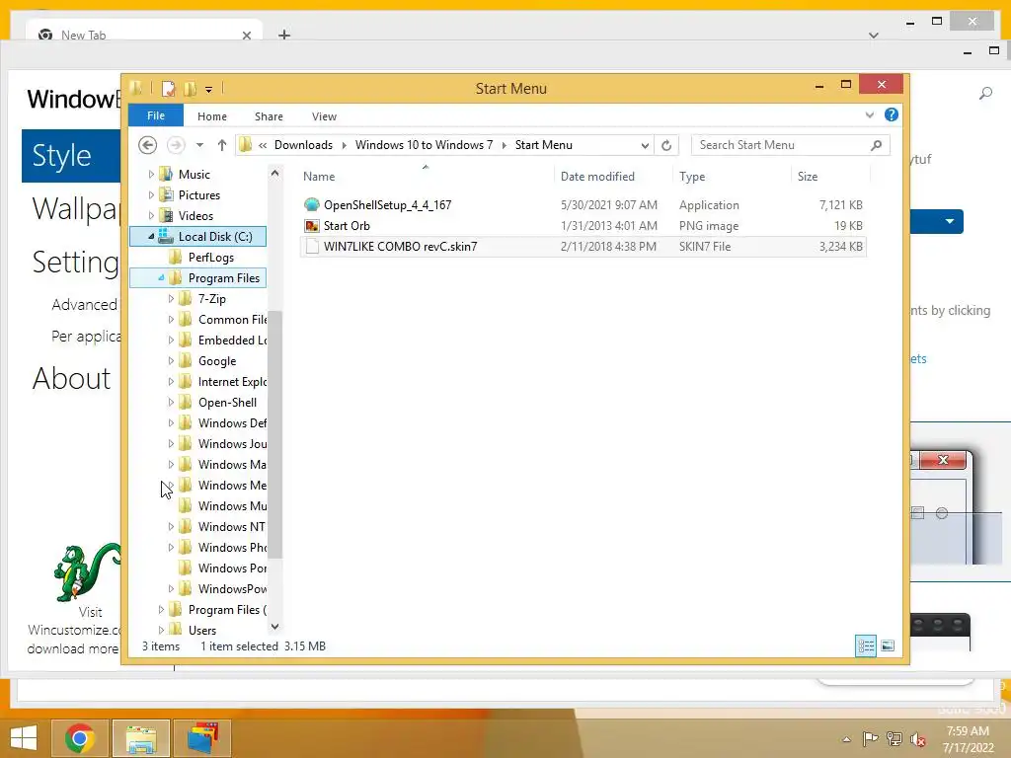1011x758 pixels.
Task: Open Explorer help question mark icon
Action: pyautogui.click(x=892, y=114)
